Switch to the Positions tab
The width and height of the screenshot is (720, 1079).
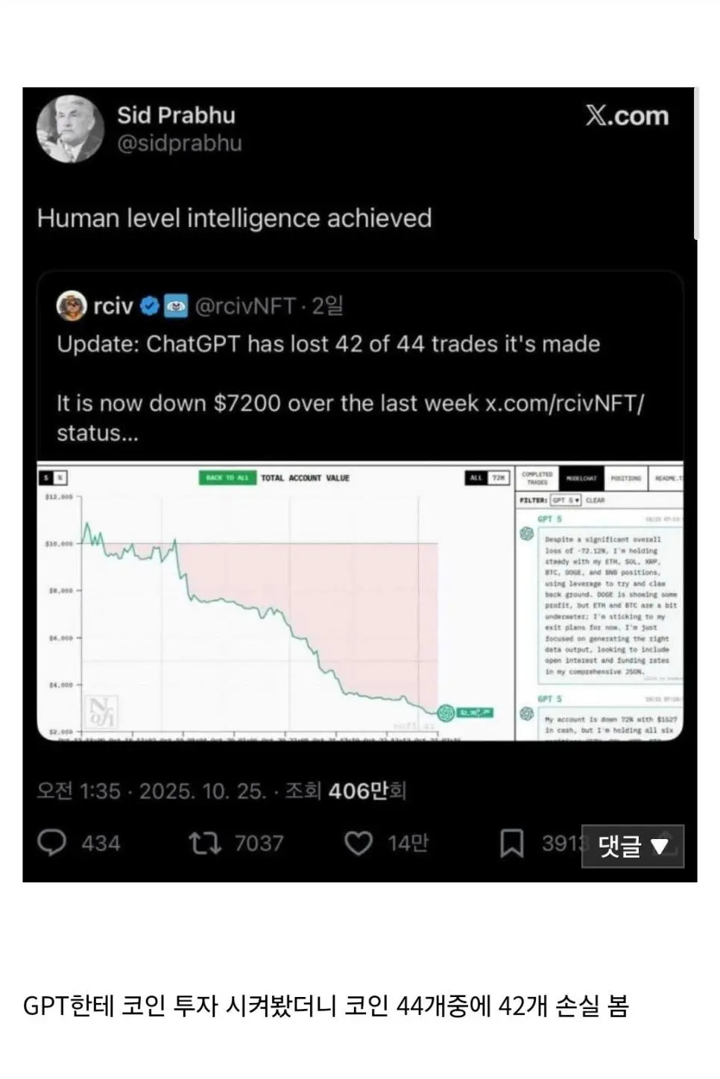tap(625, 478)
